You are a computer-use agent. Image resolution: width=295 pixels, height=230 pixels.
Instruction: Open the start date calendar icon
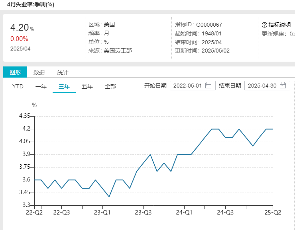click(208, 86)
